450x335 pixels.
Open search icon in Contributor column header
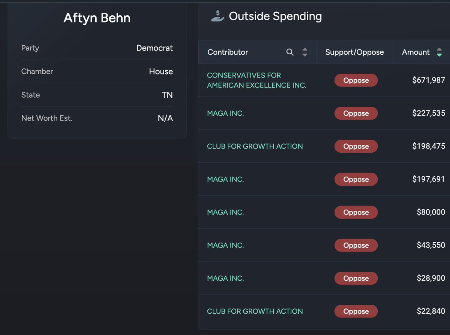(290, 52)
